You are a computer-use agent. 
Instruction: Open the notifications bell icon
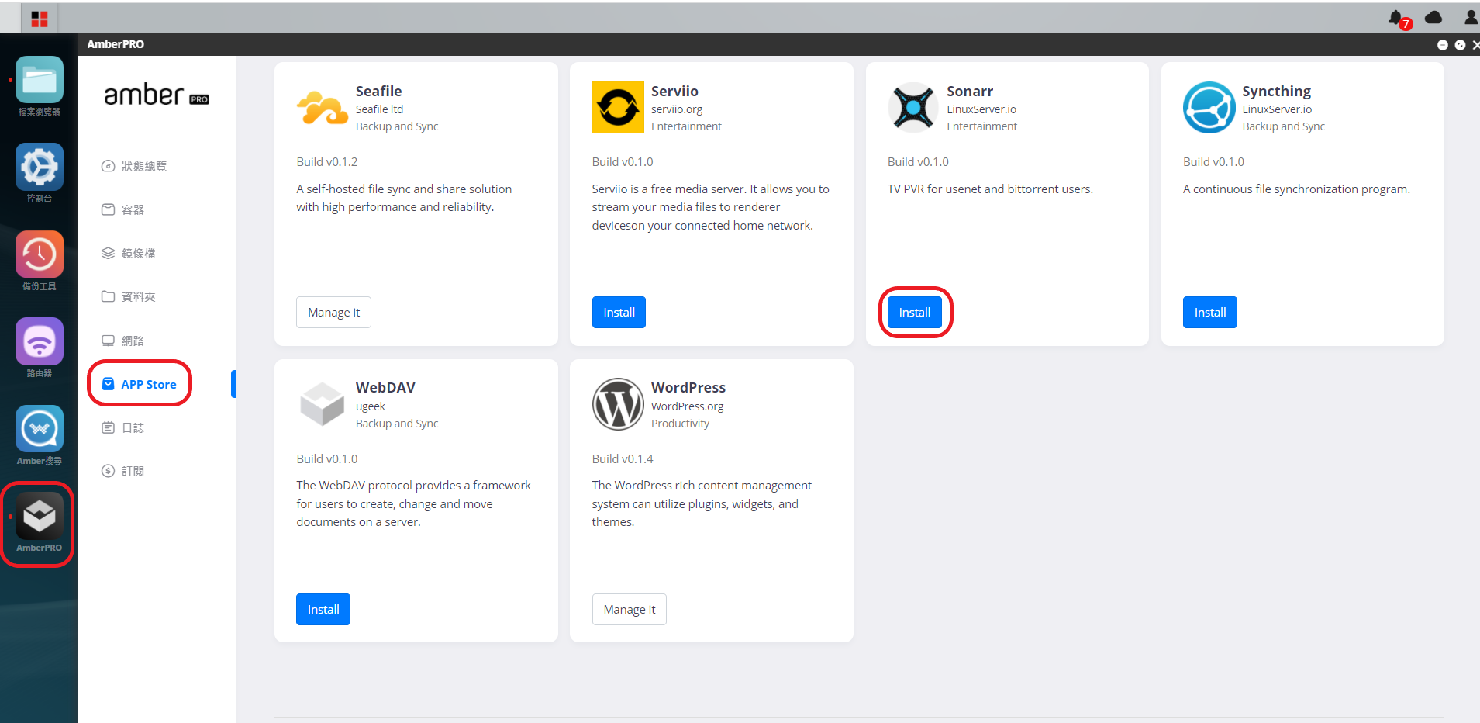[1396, 18]
